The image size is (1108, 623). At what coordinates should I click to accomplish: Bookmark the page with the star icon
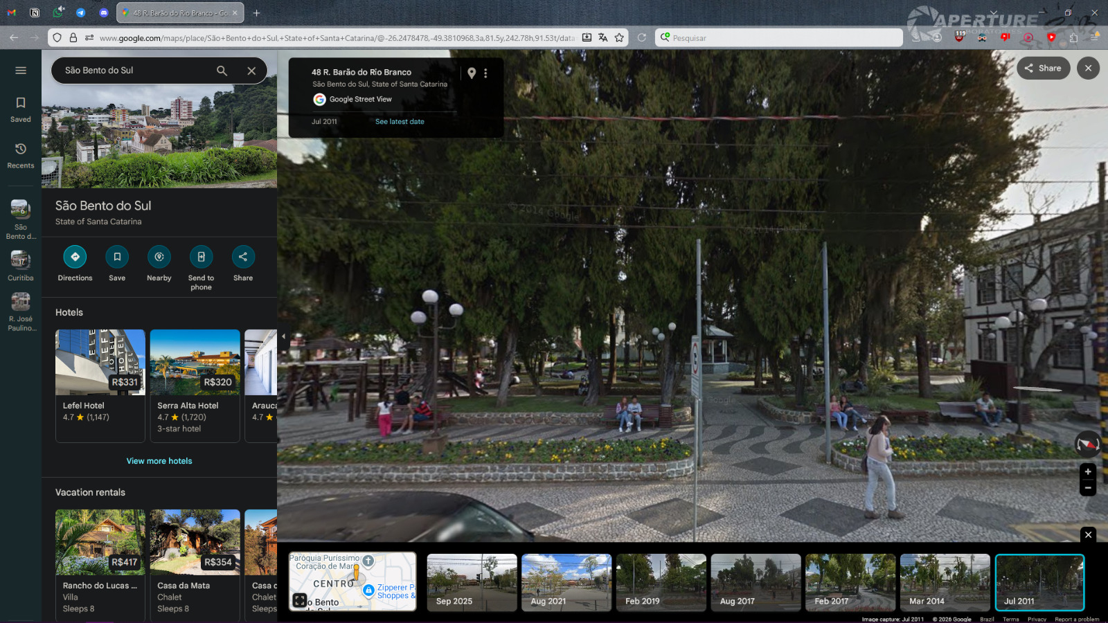click(619, 38)
